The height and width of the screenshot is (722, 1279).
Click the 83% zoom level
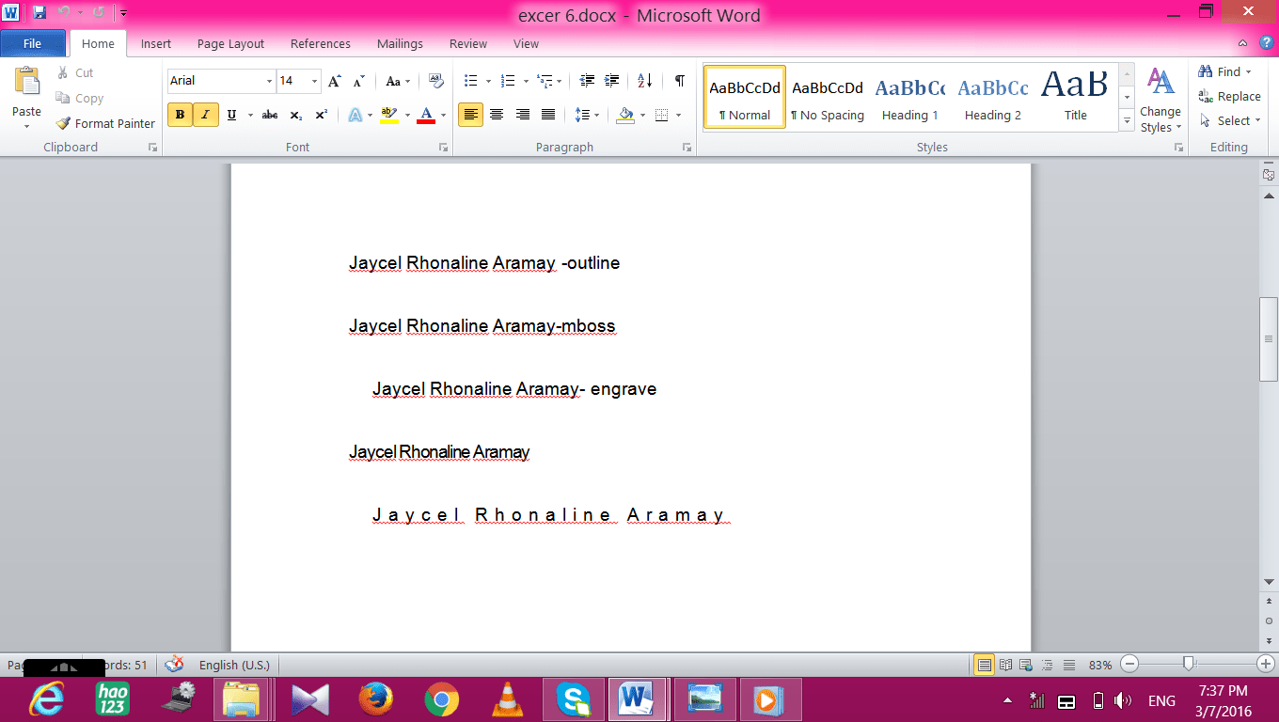point(1100,665)
